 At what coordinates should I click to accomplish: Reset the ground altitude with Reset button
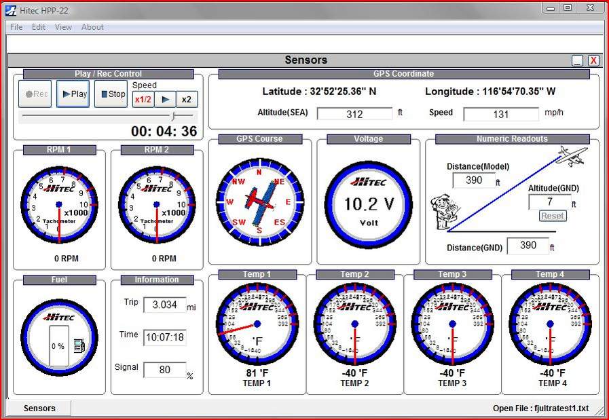(552, 216)
